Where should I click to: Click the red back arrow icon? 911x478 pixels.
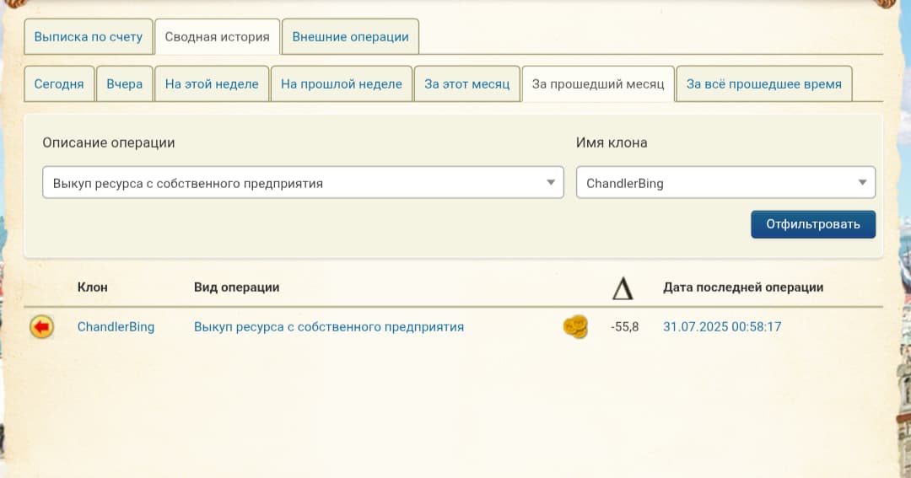41,327
